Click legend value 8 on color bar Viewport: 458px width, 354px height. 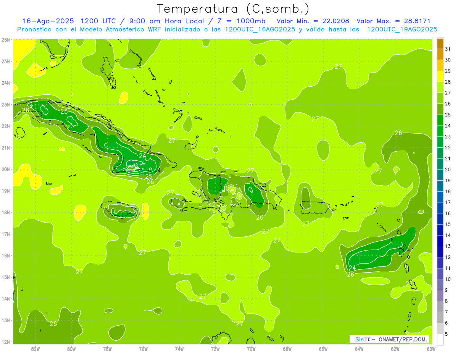[446, 301]
